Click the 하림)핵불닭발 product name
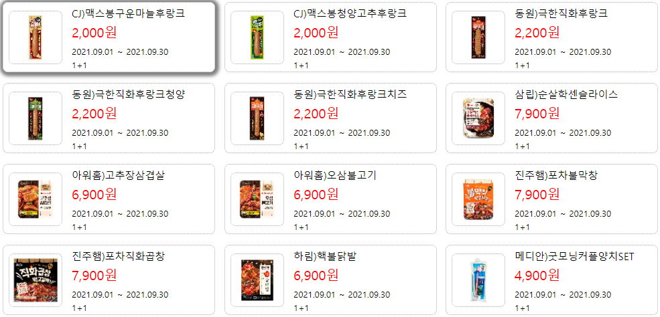Viewport: 660px width, 317px height. coord(324,256)
